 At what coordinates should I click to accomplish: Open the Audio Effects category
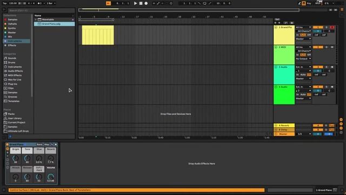(15, 71)
